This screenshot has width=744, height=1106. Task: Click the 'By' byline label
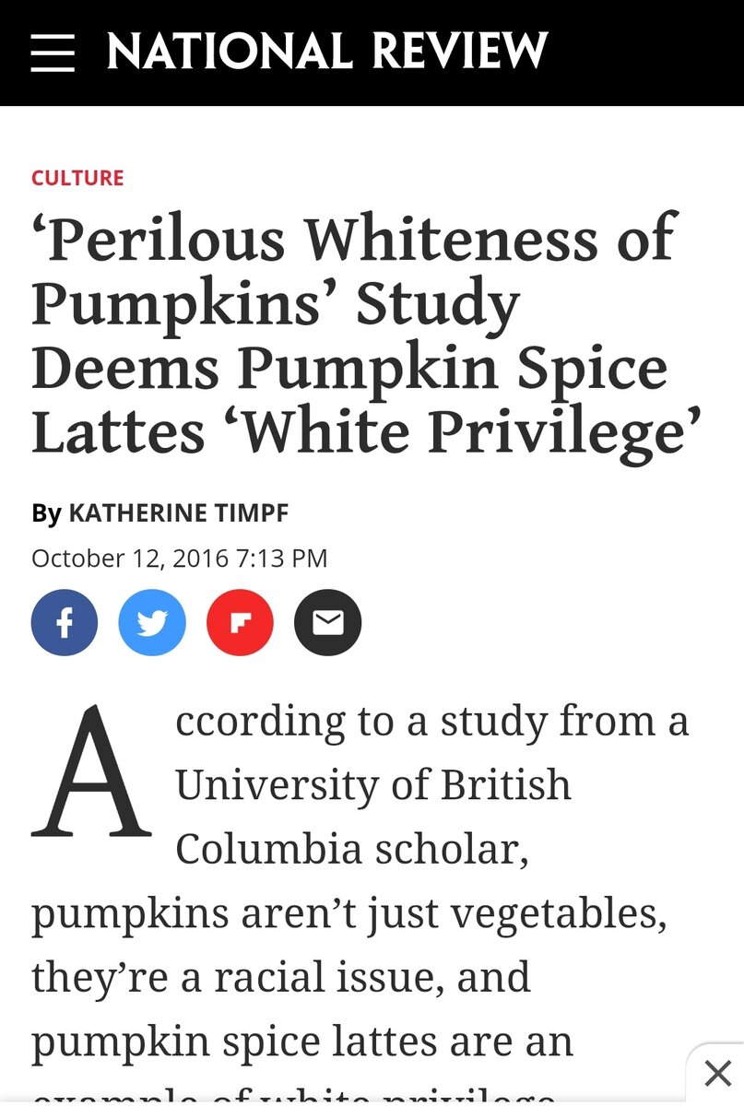click(x=46, y=512)
